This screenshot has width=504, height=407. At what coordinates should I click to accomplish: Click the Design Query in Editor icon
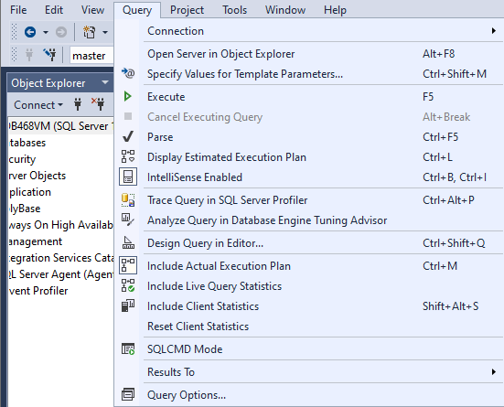(128, 242)
